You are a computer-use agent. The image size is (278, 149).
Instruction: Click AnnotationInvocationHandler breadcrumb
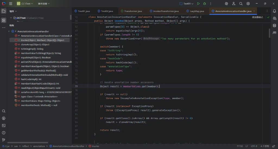click(67, 146)
